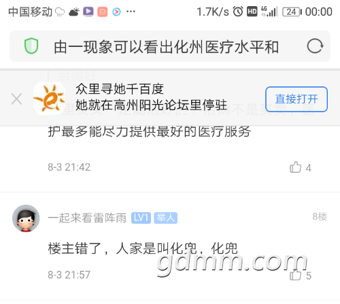Open 一起来看雷阵雨's avatar picture
This screenshot has width=340, height=304.
point(26,218)
